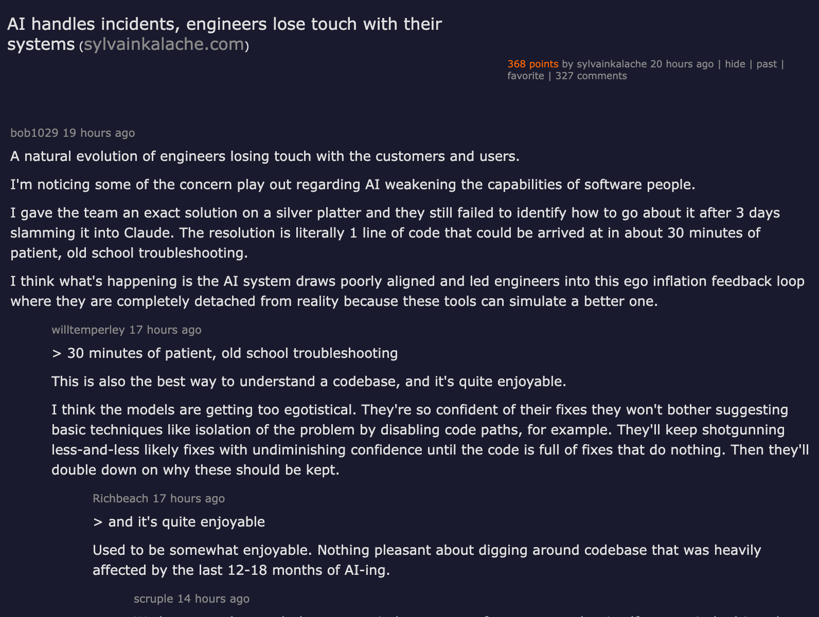
Task: Add the story to favorites
Action: tap(525, 76)
